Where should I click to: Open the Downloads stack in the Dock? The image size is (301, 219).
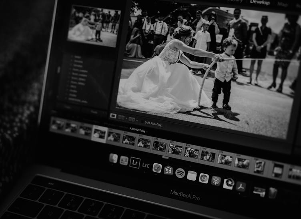pos(259,191)
